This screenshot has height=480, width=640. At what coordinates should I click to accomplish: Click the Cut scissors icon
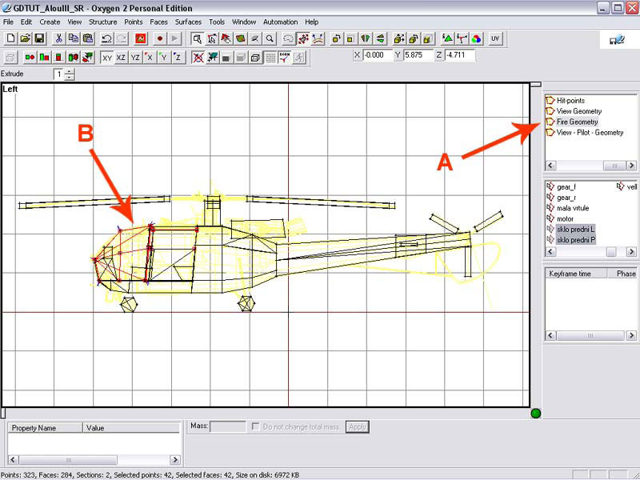pyautogui.click(x=59, y=38)
